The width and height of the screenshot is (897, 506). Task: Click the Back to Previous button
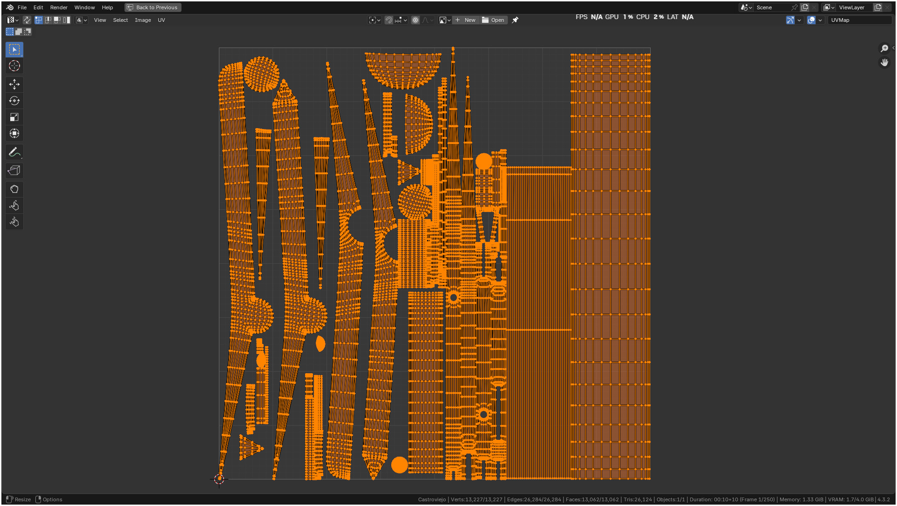click(x=153, y=7)
